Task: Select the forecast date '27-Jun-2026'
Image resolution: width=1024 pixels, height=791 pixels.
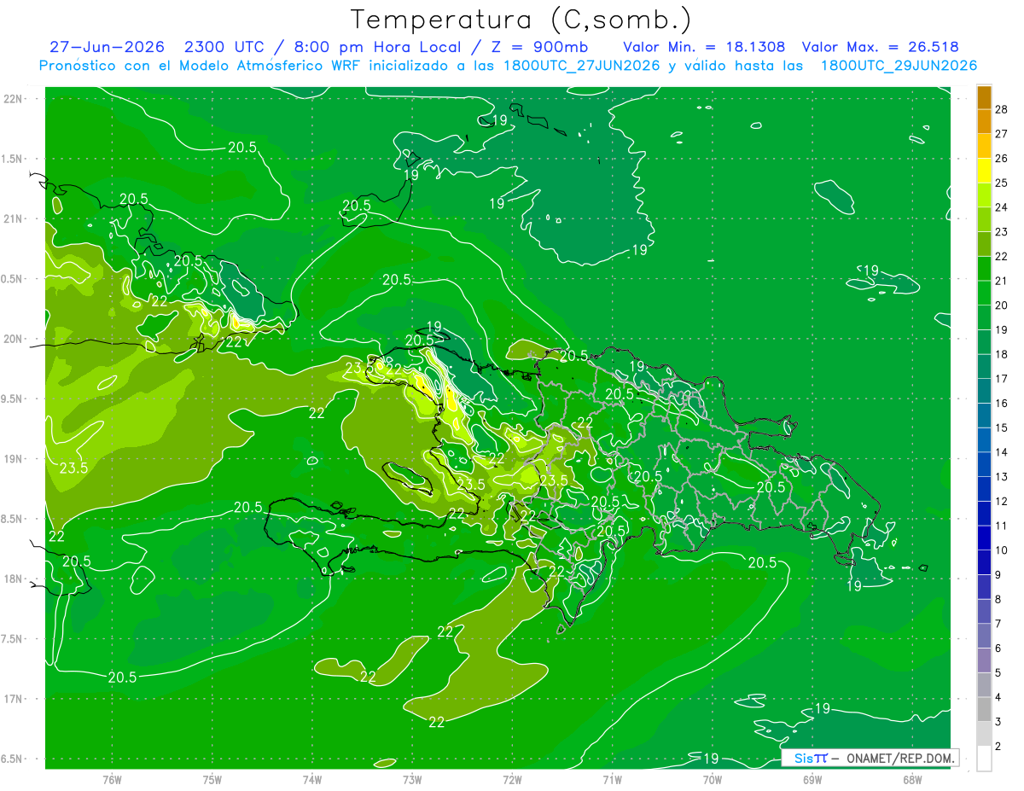Action: [x=108, y=47]
